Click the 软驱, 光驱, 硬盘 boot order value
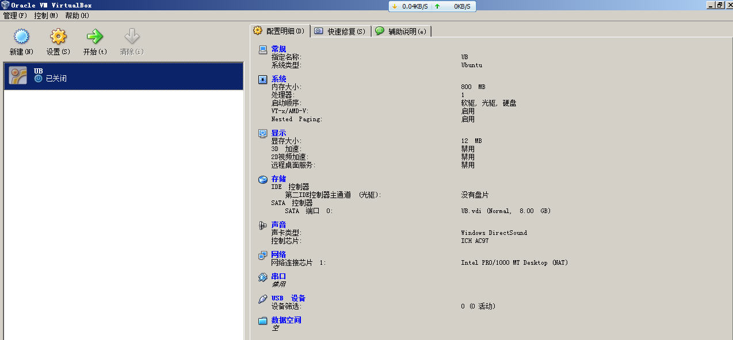 pos(488,103)
